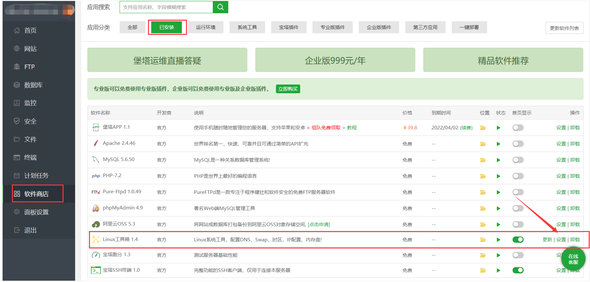This screenshot has height=282, width=590.
Task: Open 数据库 in the sidebar
Action: [x=39, y=85]
